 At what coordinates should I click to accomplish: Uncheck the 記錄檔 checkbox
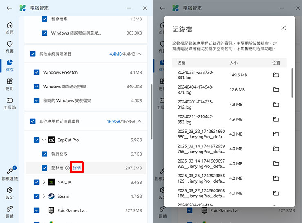tap(44, 168)
